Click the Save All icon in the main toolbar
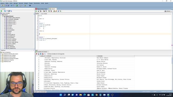173x97 pixels. coord(8,5)
